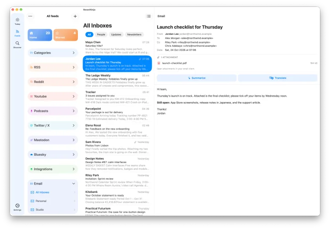Expand the Mastodon section chevron
This screenshot has height=229, width=330.
73,140
